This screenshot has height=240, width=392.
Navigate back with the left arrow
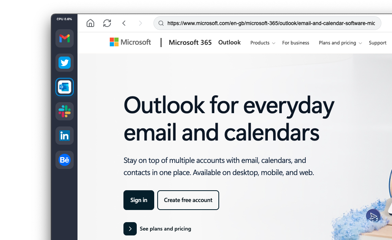(124, 23)
